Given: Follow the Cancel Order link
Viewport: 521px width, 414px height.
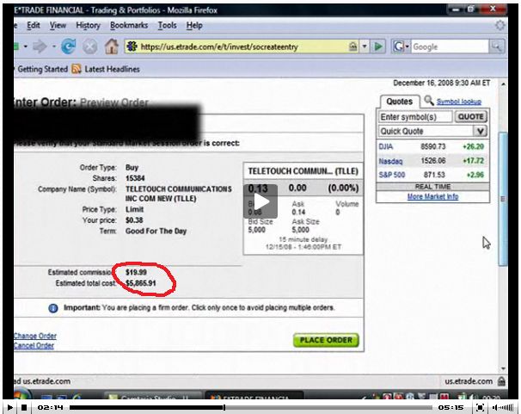Looking at the screenshot, I should tap(34, 346).
